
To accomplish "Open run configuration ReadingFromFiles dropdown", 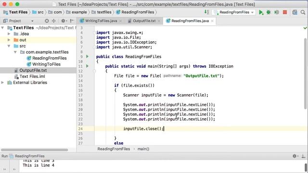I will pyautogui.click(x=234, y=12).
